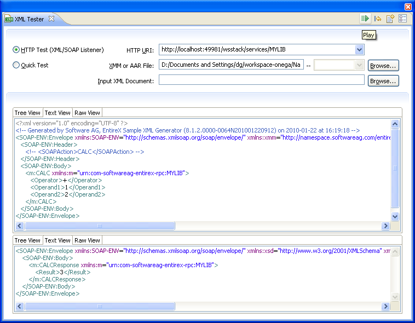This screenshot has height=323, width=415.
Task: Open the preferences list toolbar icon
Action: pyautogui.click(x=402, y=19)
